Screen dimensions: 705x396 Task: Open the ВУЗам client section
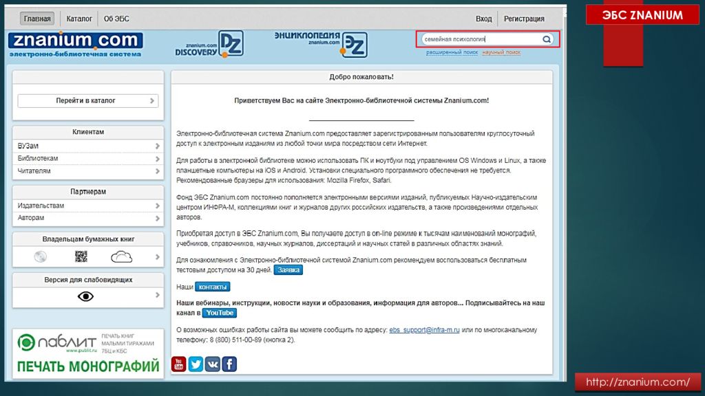(88, 146)
